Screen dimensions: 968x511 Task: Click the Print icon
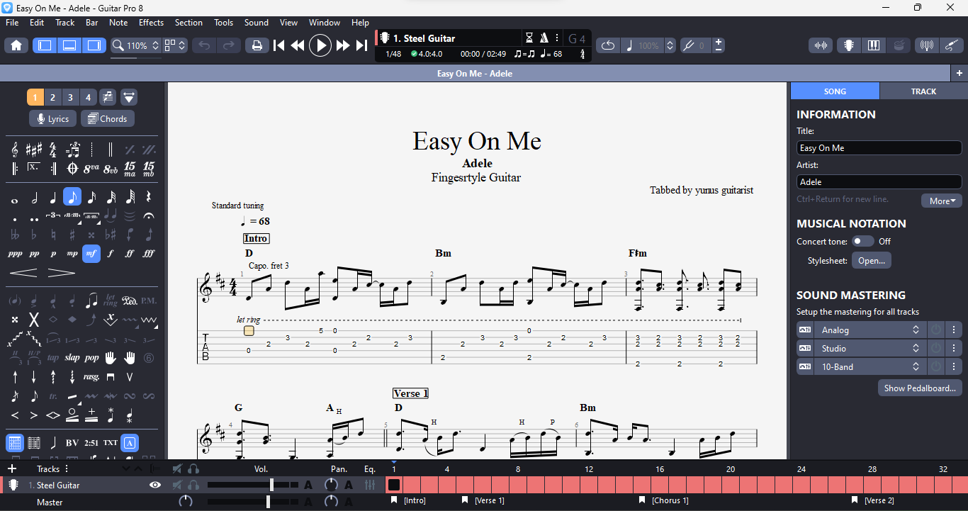(257, 45)
